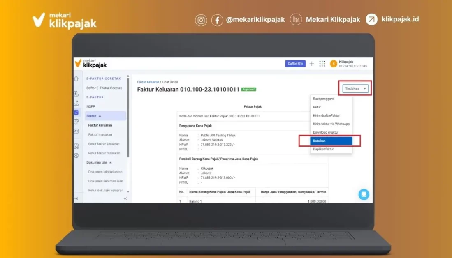Viewport: 452px width, 258px height.
Task: Click the expand sidebar arrow icon
Action: coord(76,198)
